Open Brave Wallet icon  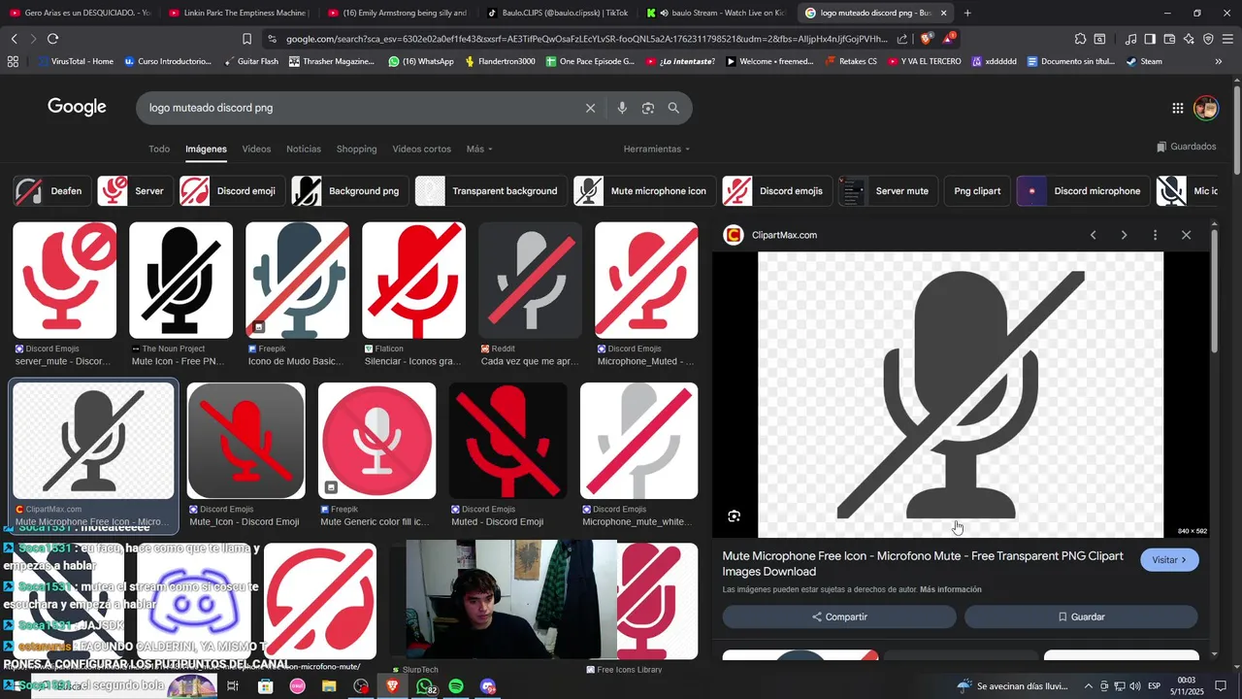coord(1169,39)
